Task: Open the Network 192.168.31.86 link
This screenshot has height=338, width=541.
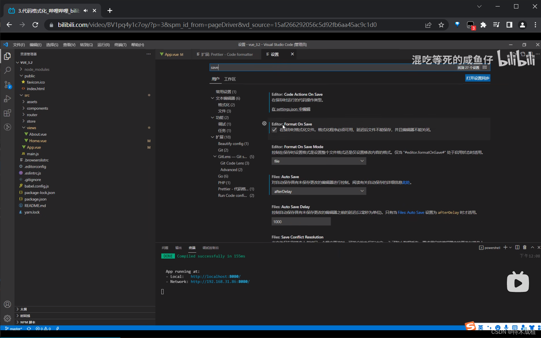Action: tap(220, 282)
